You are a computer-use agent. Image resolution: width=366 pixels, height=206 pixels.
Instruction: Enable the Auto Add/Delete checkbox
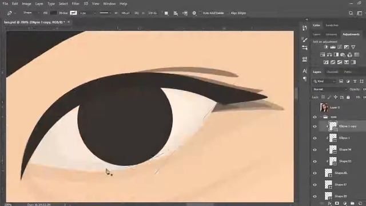[201, 13]
